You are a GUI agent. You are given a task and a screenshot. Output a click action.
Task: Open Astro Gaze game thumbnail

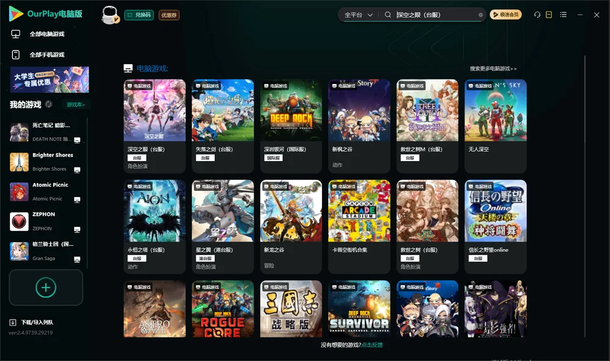click(x=154, y=309)
